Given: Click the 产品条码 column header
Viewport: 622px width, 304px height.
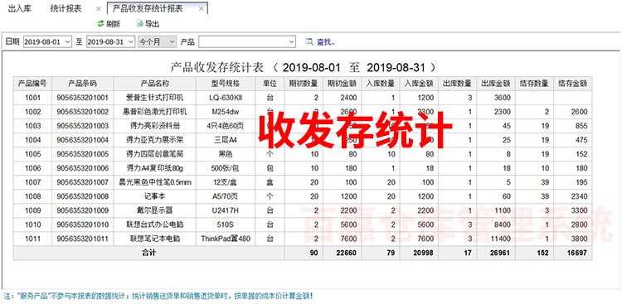Looking at the screenshot, I should coord(82,84).
